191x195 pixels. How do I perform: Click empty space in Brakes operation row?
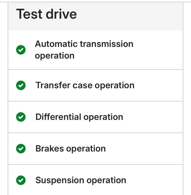pos(144,148)
